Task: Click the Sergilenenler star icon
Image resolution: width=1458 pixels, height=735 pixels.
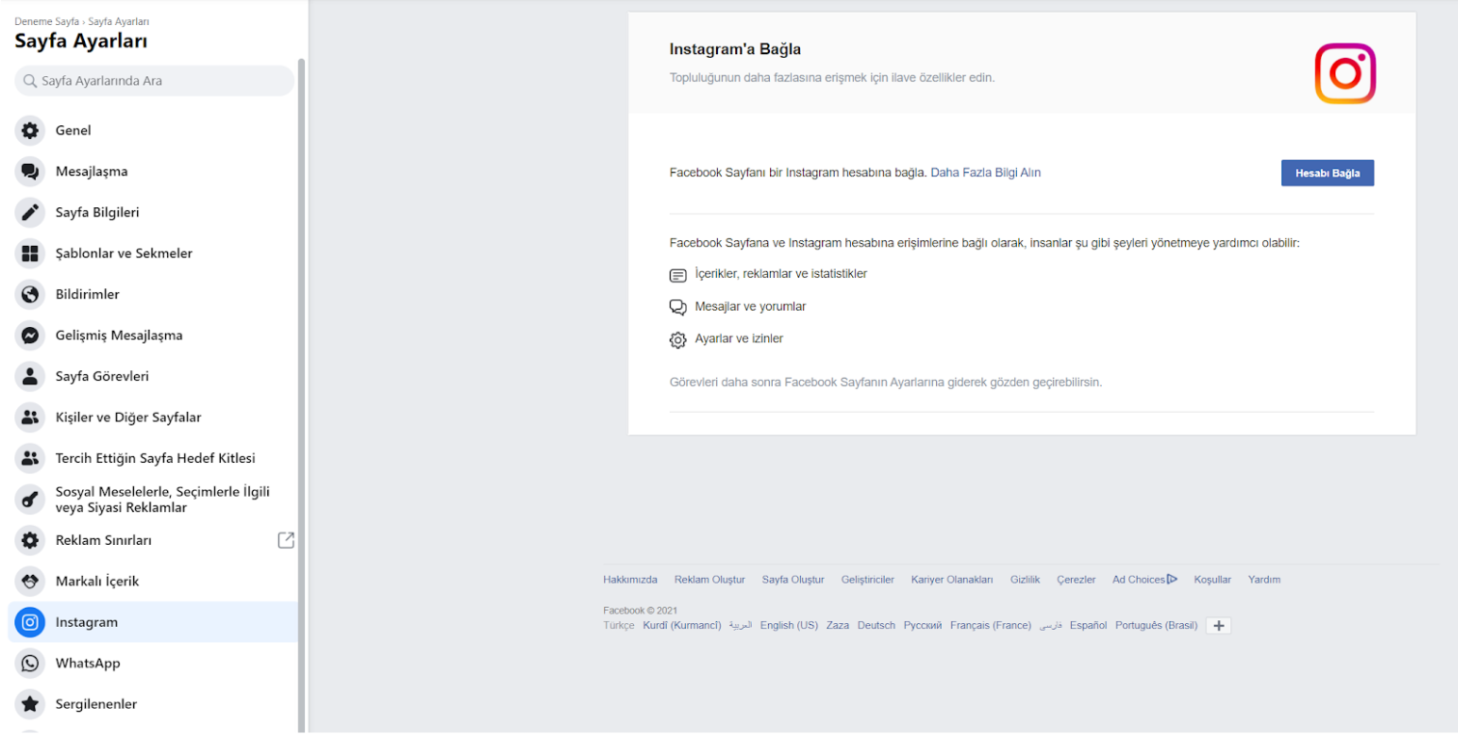Action: click(x=30, y=704)
